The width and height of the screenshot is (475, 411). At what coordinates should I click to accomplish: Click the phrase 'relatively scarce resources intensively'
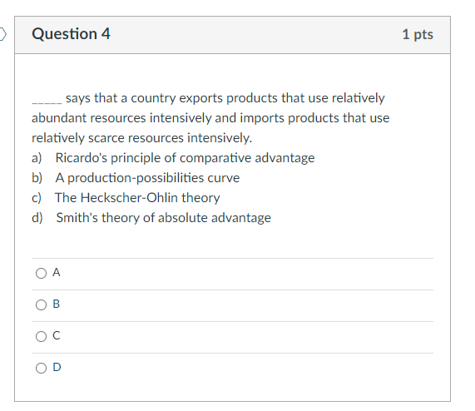point(141,138)
